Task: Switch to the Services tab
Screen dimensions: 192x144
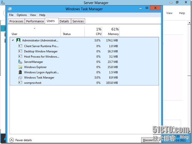Action: tap(78, 21)
